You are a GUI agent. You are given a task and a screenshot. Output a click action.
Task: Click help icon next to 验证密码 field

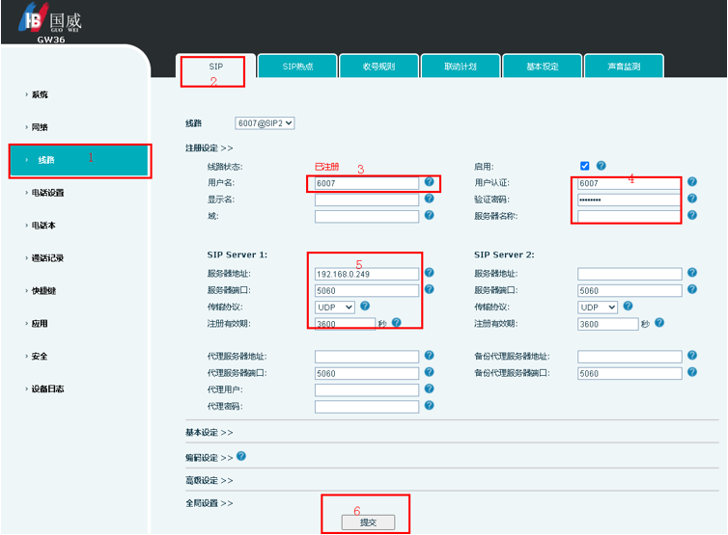(x=691, y=200)
